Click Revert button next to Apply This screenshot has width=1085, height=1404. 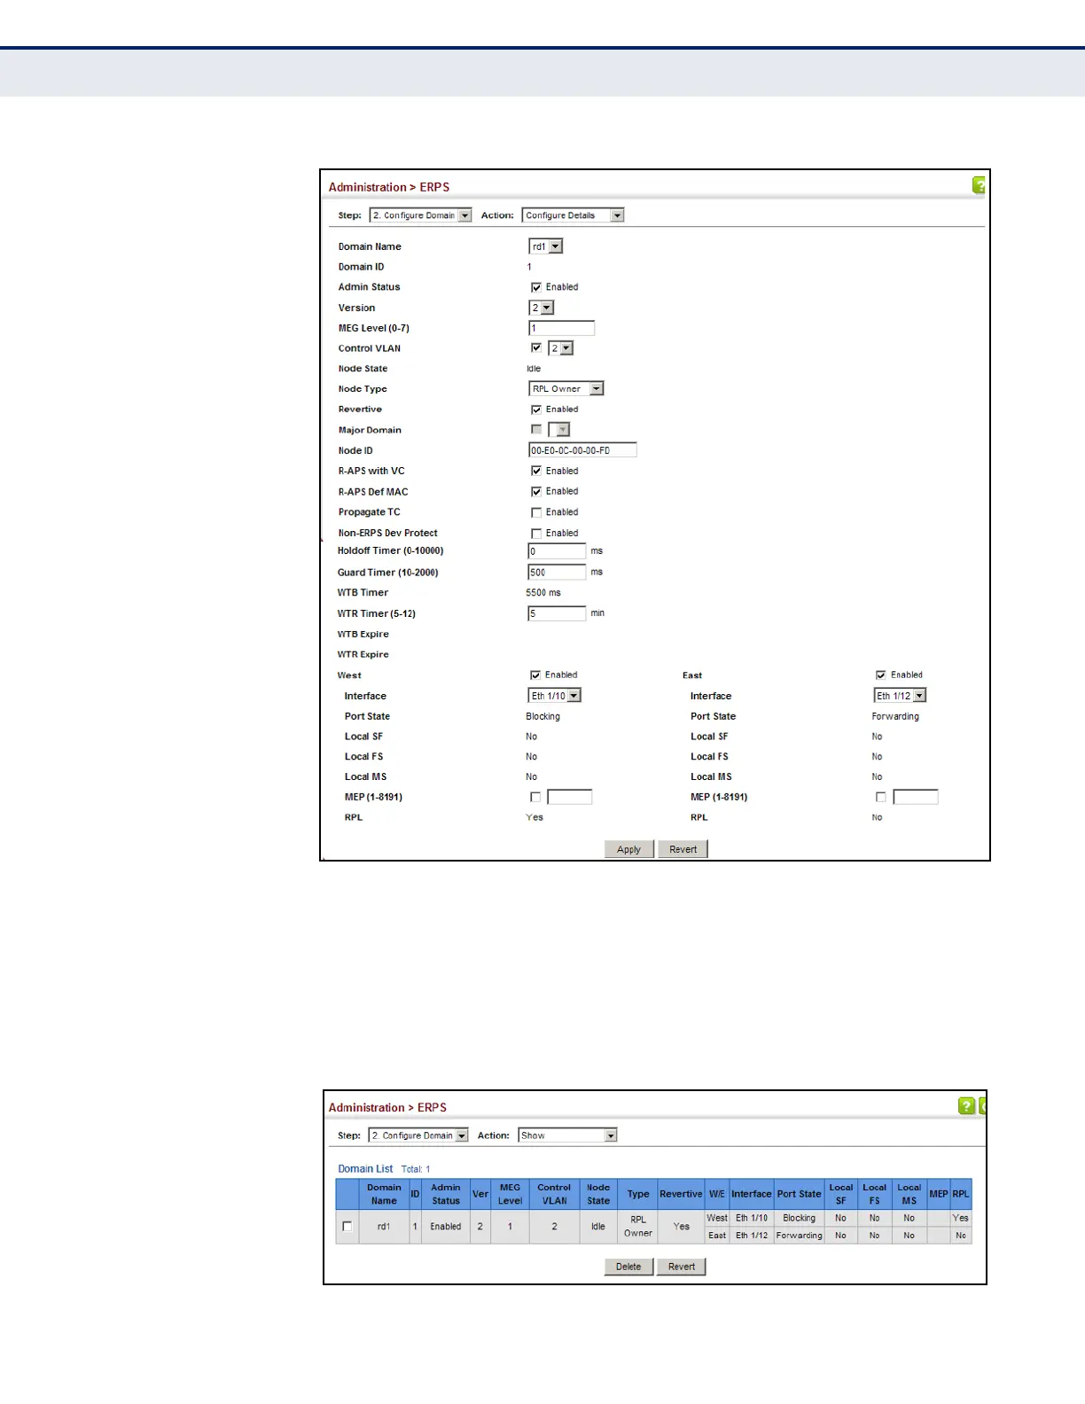683,849
